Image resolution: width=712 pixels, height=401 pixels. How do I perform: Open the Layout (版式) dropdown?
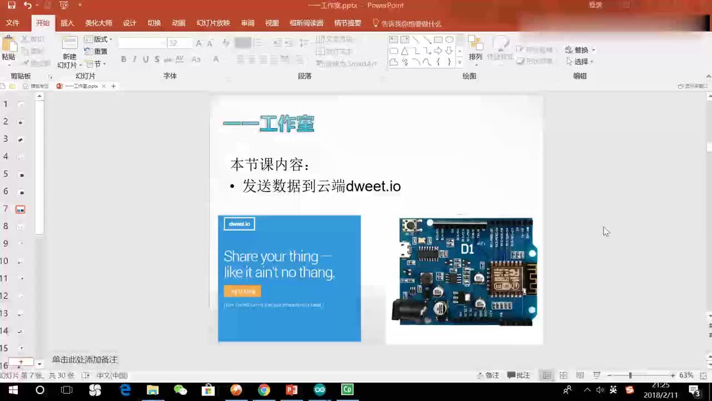(x=98, y=40)
